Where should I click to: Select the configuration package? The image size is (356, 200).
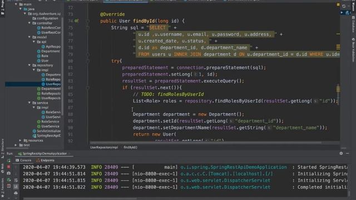tap(45, 18)
